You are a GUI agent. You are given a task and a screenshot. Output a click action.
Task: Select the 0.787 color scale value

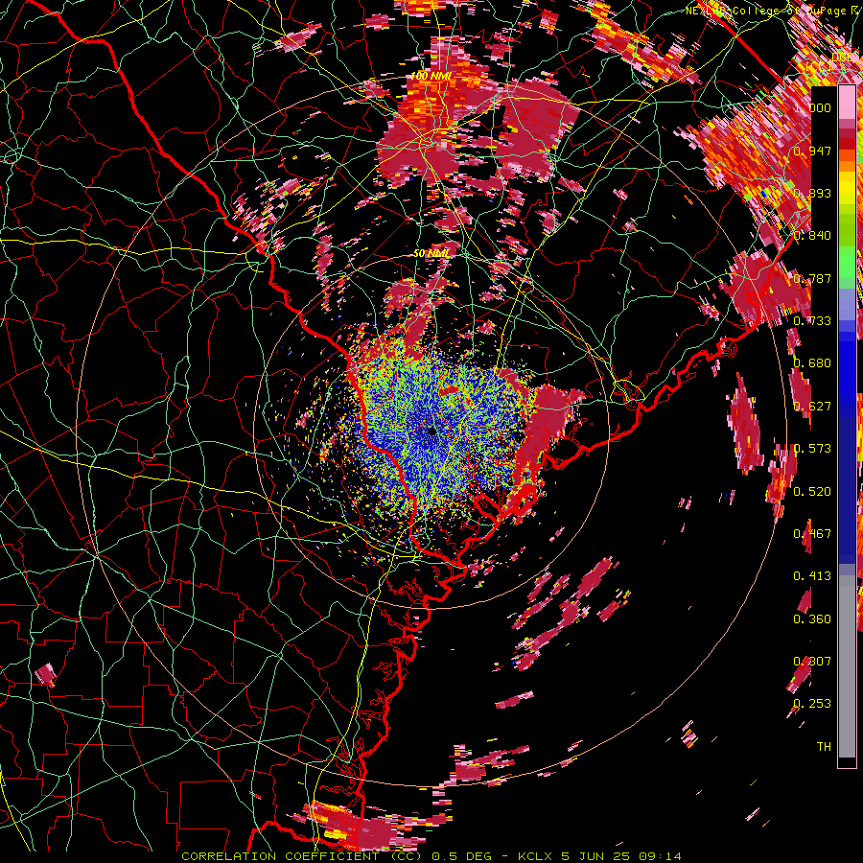pos(812,278)
